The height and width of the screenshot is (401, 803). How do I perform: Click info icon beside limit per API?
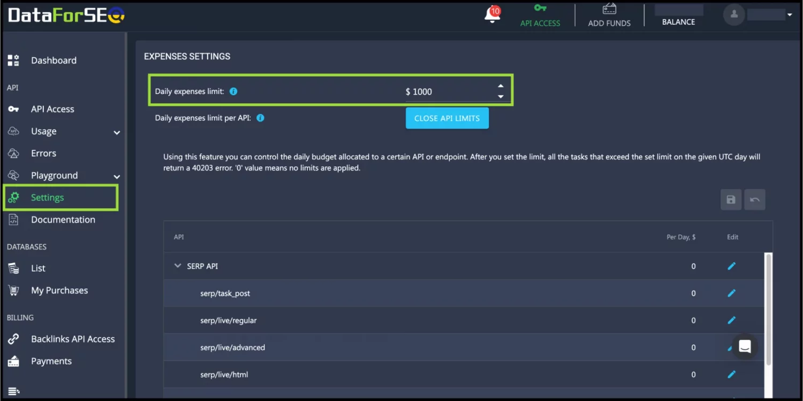coord(260,118)
